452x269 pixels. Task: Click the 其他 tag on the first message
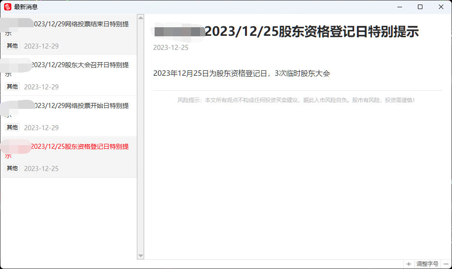(12, 46)
